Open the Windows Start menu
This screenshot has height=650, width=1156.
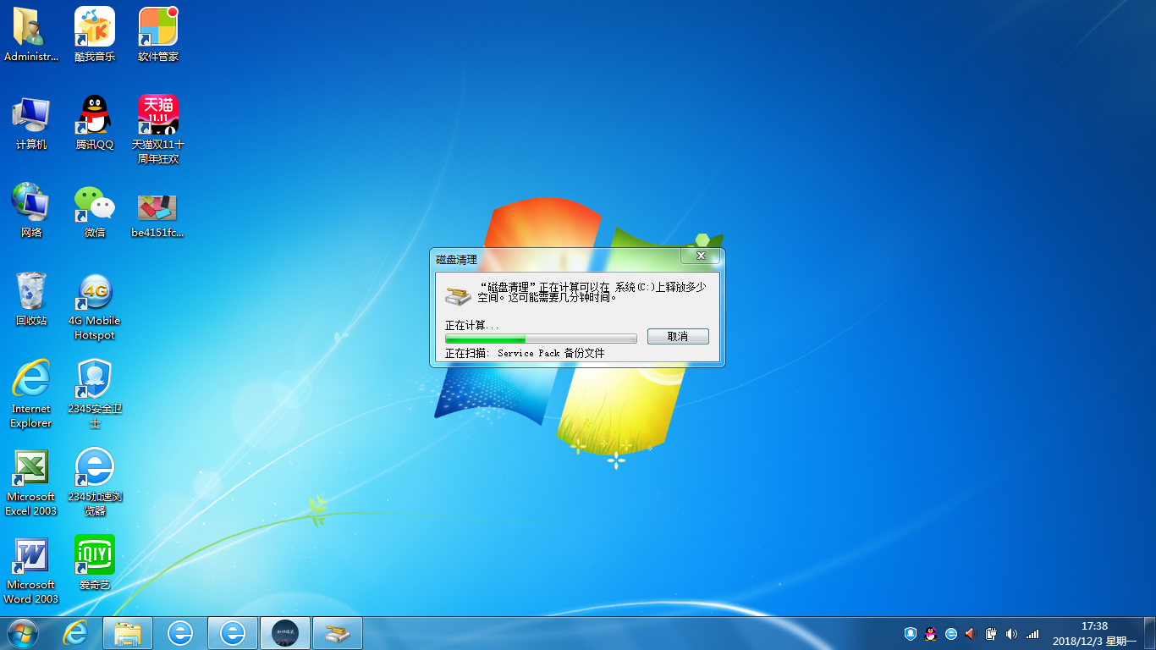pyautogui.click(x=22, y=633)
